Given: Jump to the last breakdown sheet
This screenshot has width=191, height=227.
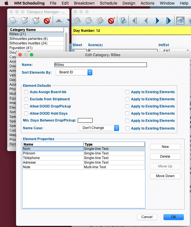Looking at the screenshot, I should [x=168, y=21].
